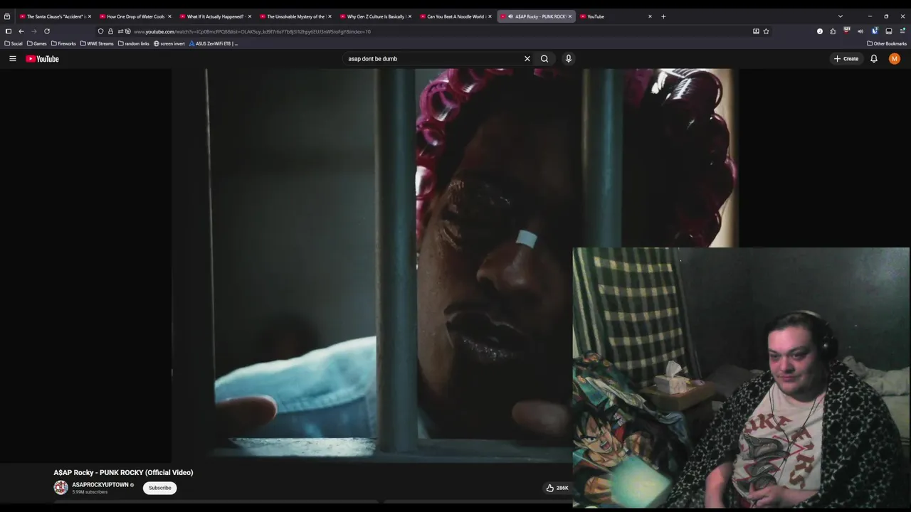Start voice search with microphone
This screenshot has height=512, width=911.
568,59
